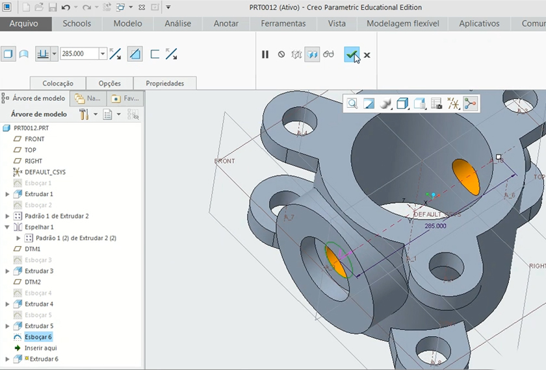The height and width of the screenshot is (370, 546).
Task: Open the Colocação panel
Action: click(x=58, y=83)
